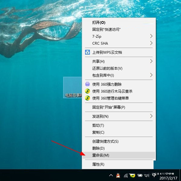The width and height of the screenshot is (181, 181).
Task: Open 属性(R) properties
Action: pyautogui.click(x=118, y=164)
